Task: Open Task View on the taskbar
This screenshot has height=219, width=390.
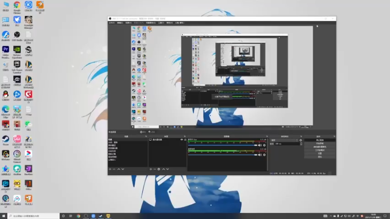Action: coord(71,216)
